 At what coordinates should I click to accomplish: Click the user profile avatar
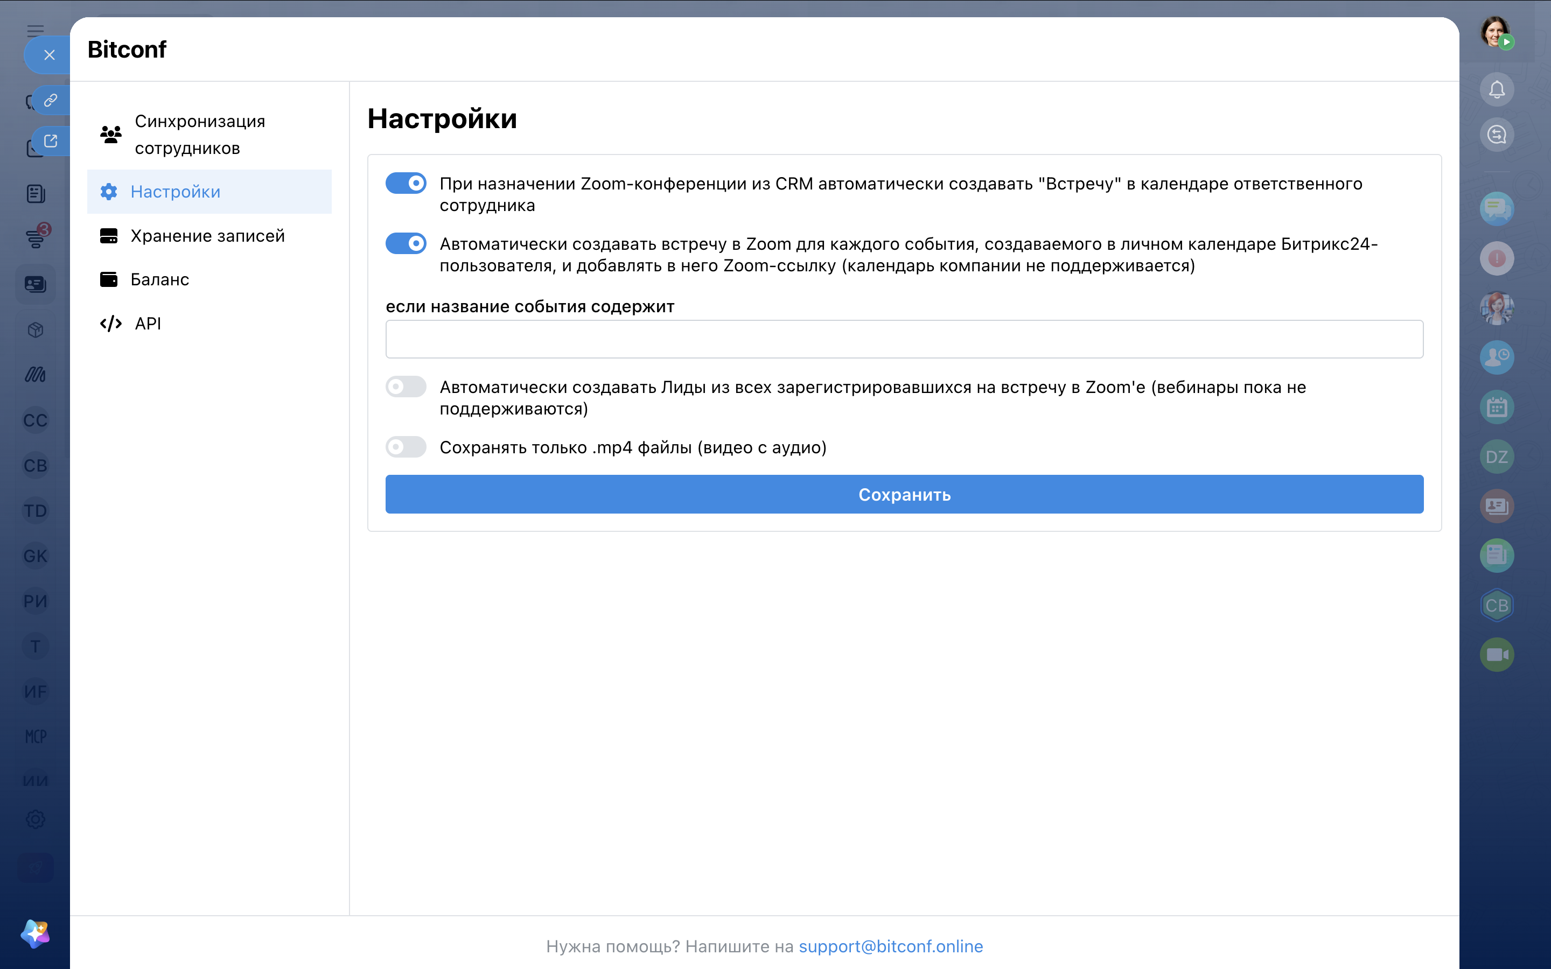click(x=1494, y=32)
